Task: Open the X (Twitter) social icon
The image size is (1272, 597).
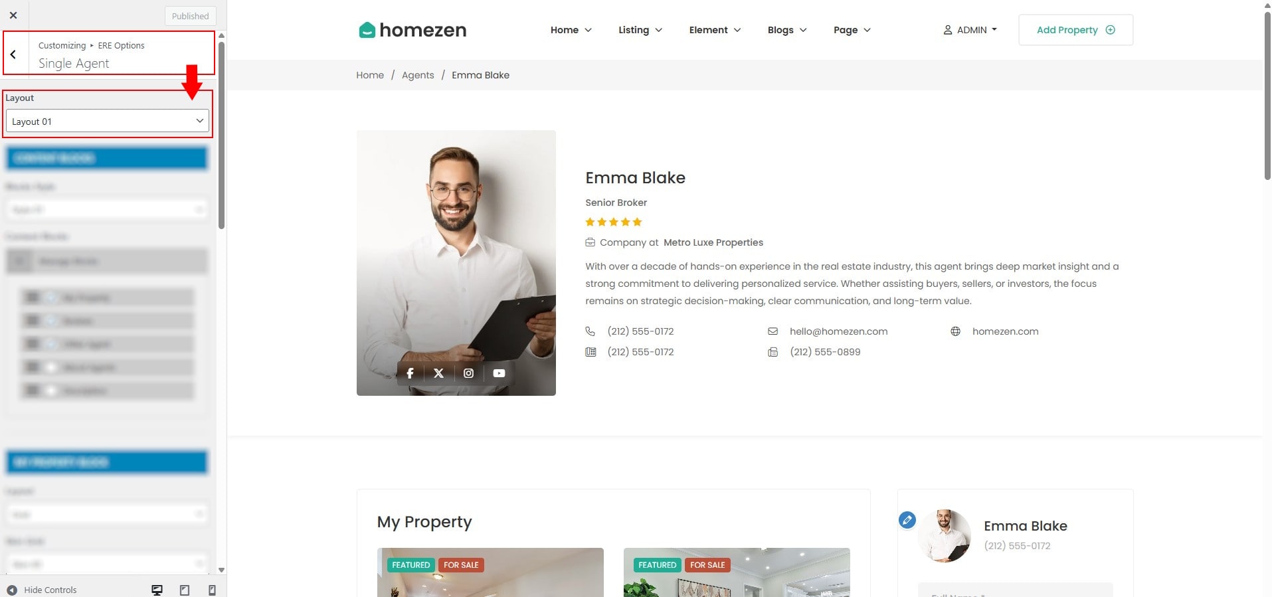Action: coord(438,373)
